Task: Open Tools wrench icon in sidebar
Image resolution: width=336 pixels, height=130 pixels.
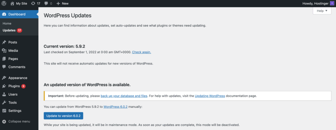Action: click(x=4, y=103)
